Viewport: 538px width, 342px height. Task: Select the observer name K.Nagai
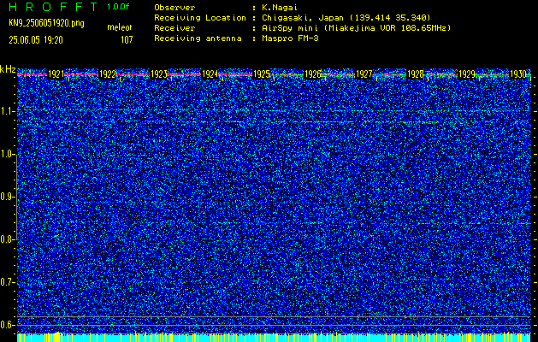coord(280,8)
